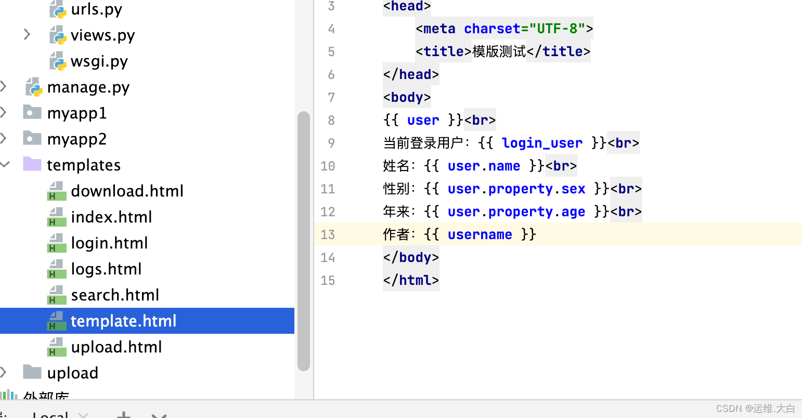The image size is (802, 418).
Task: Place cursor on charset="UTF-8" attribute
Action: tap(525, 29)
